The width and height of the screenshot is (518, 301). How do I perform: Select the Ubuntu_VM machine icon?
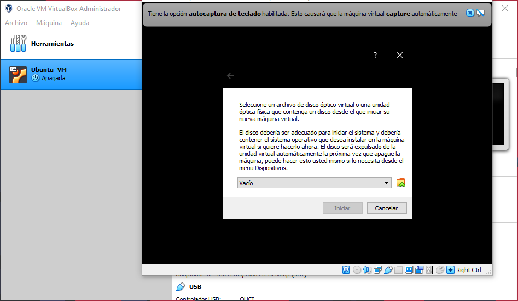point(18,74)
